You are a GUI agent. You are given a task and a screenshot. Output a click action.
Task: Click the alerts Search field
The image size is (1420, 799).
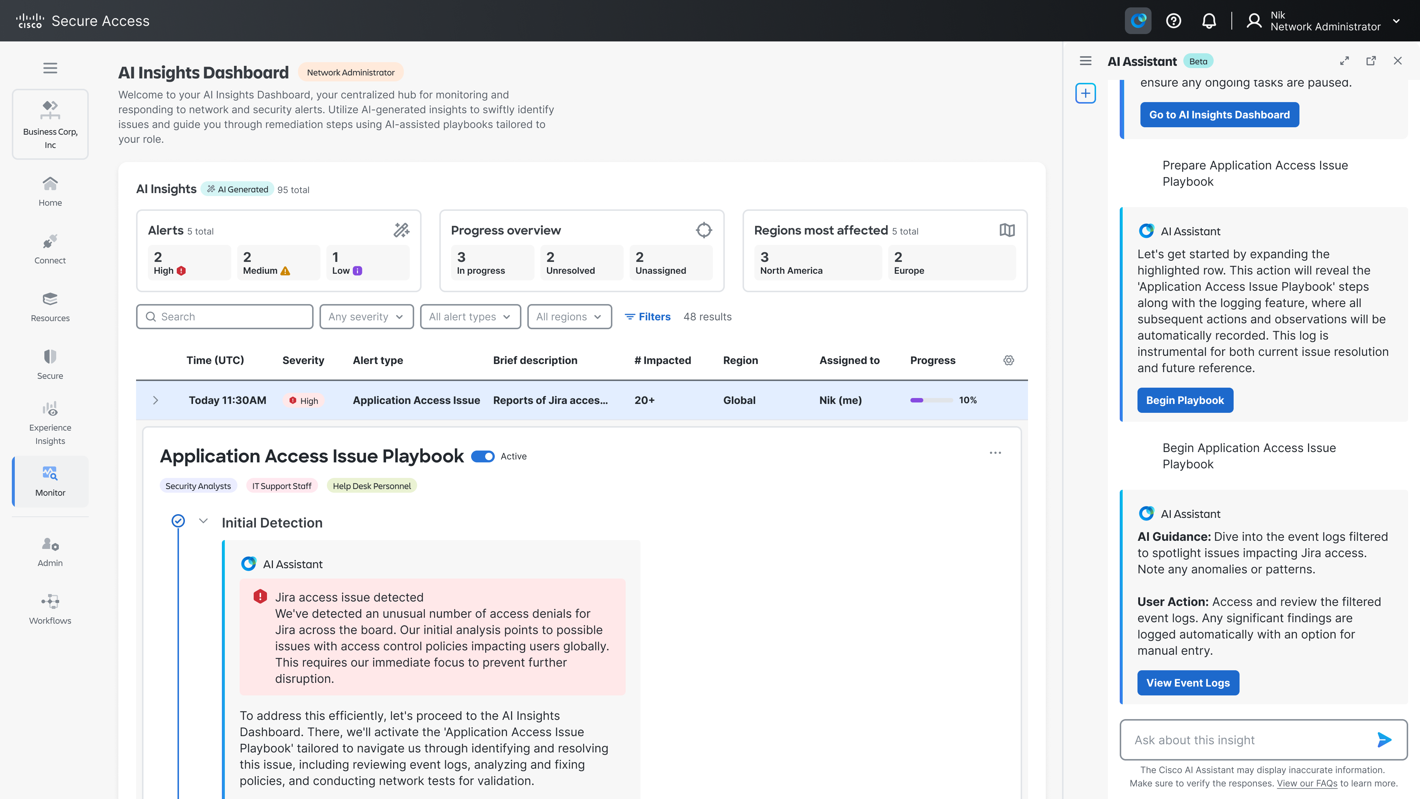[x=224, y=317]
